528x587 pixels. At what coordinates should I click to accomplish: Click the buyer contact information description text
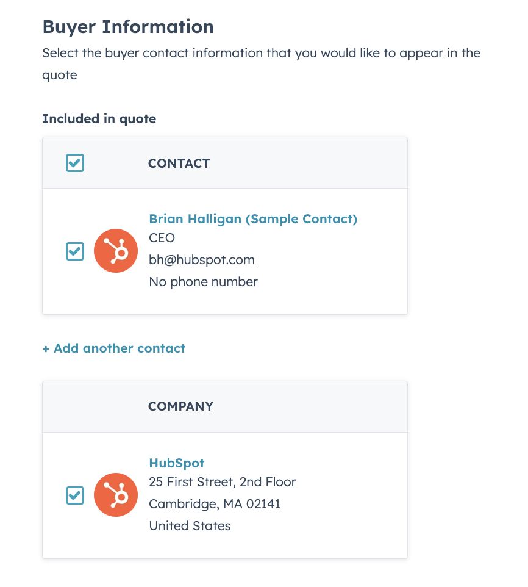261,53
